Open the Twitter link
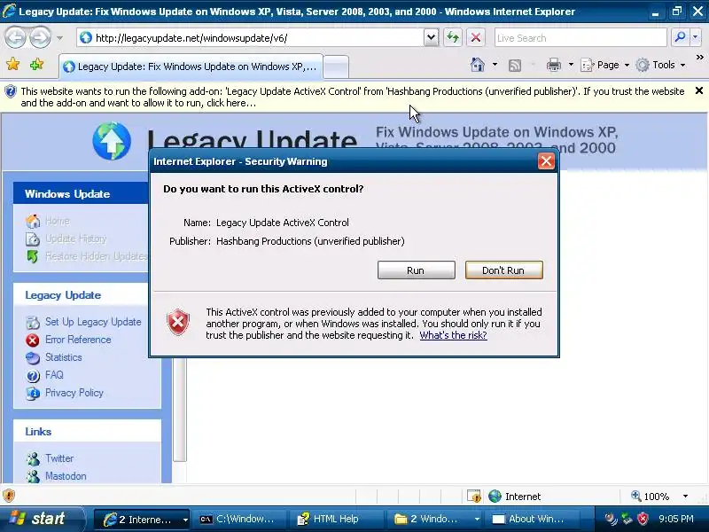The image size is (709, 532). point(59,458)
